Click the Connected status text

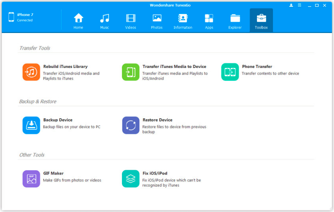click(25, 20)
